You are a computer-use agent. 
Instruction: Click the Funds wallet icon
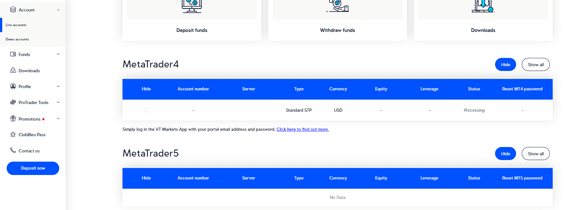13,54
